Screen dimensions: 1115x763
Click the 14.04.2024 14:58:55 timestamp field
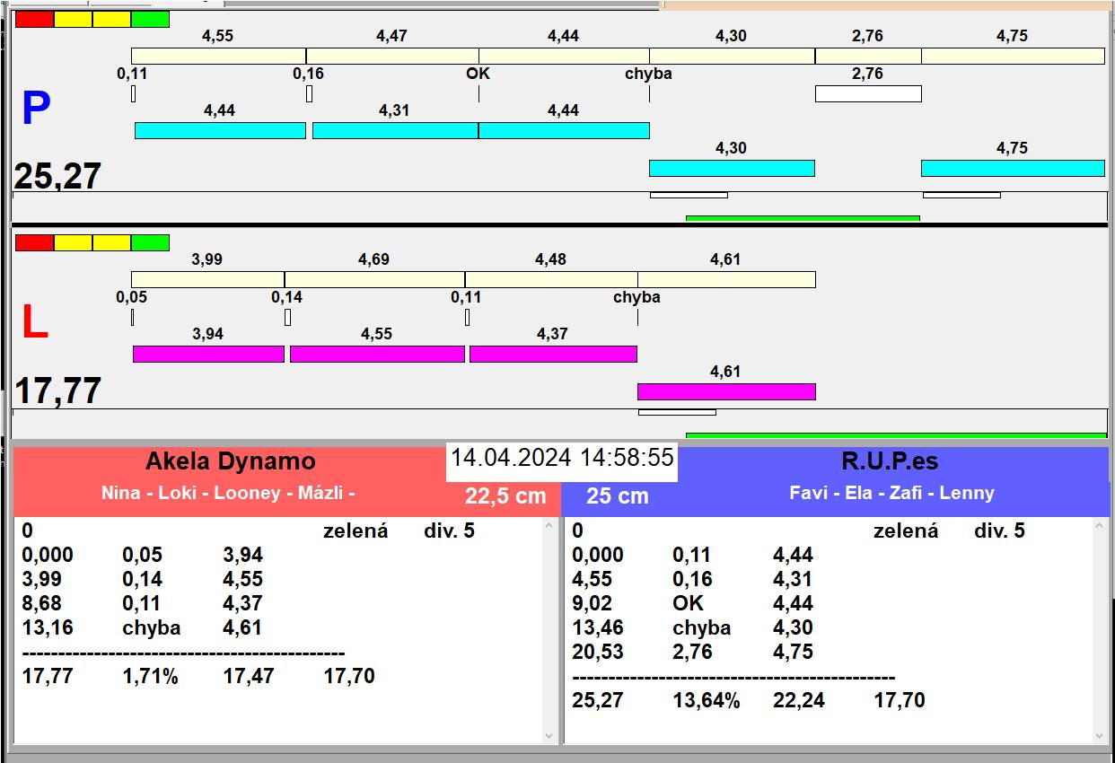click(562, 458)
